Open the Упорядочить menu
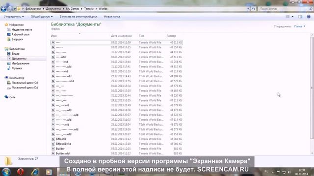Image resolution: width=314 pixels, height=176 pixels. coord(14,17)
